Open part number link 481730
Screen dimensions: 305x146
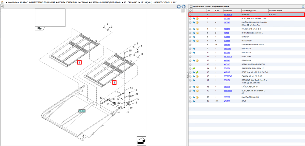coord(227,101)
